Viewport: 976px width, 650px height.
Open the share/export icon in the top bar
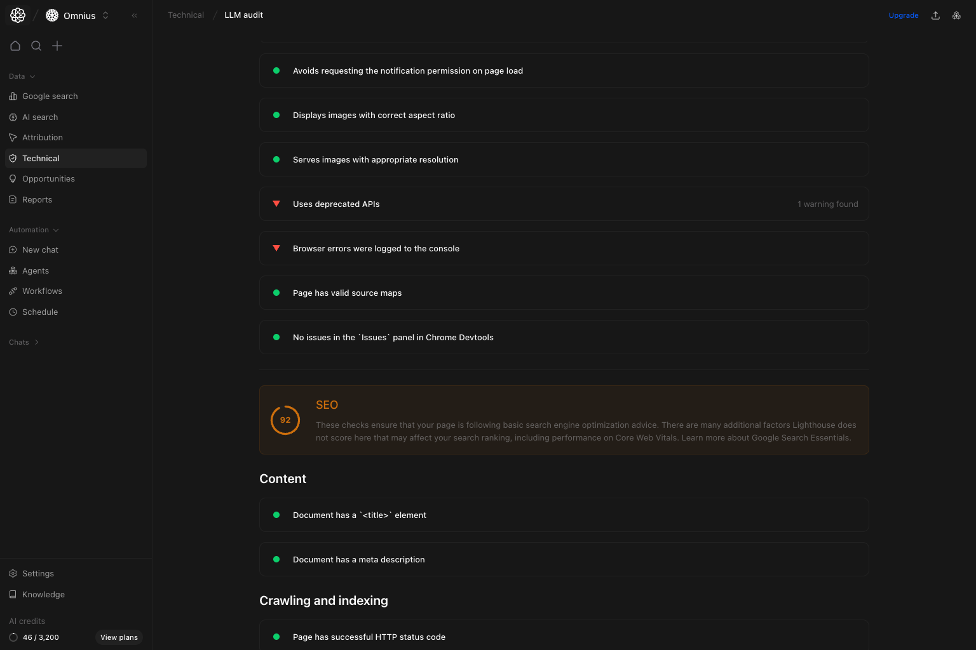(935, 15)
